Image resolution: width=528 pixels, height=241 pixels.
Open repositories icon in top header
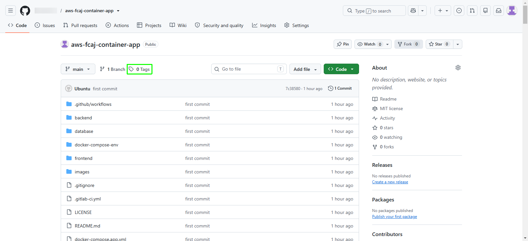[x=485, y=11]
